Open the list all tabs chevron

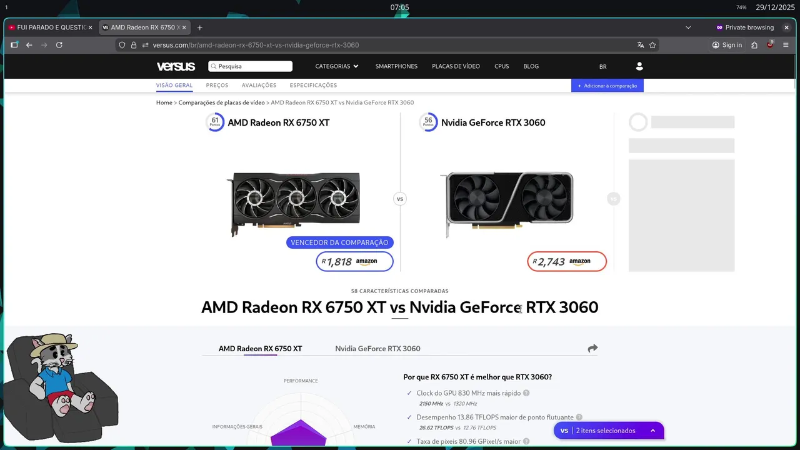click(688, 27)
